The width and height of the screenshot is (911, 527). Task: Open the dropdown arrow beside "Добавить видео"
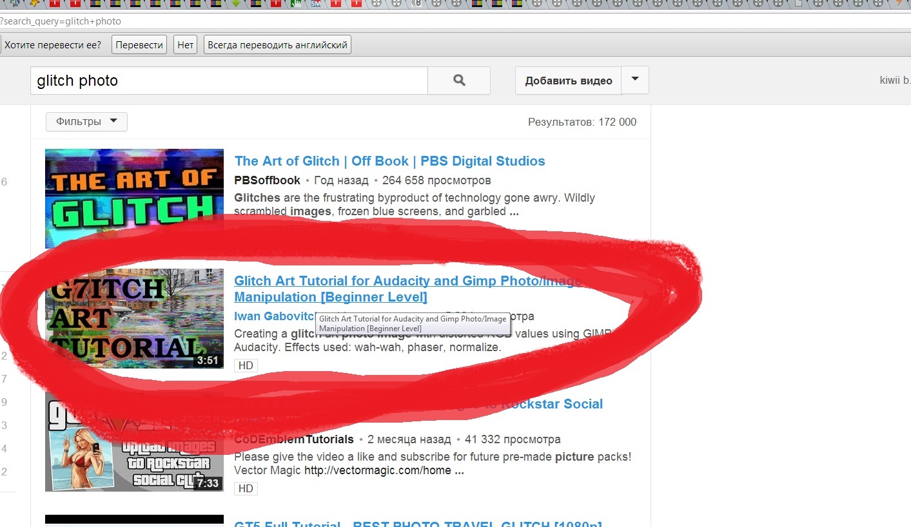(635, 80)
